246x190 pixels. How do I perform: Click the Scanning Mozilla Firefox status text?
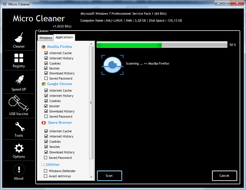pos(147,63)
